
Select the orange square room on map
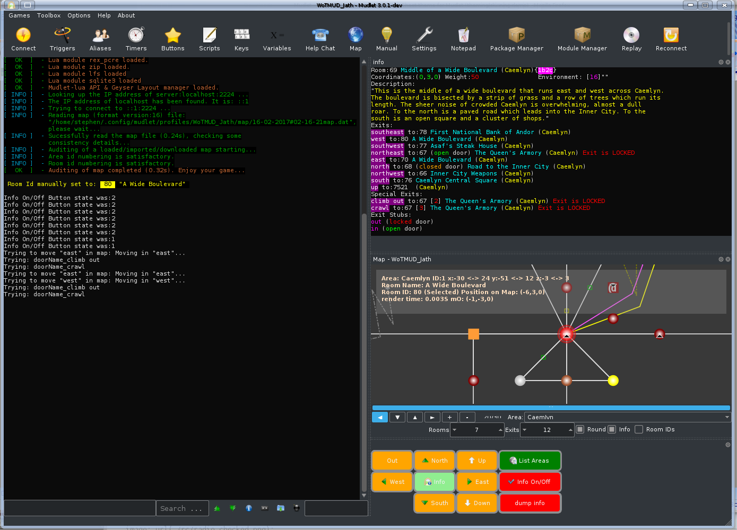pyautogui.click(x=473, y=334)
